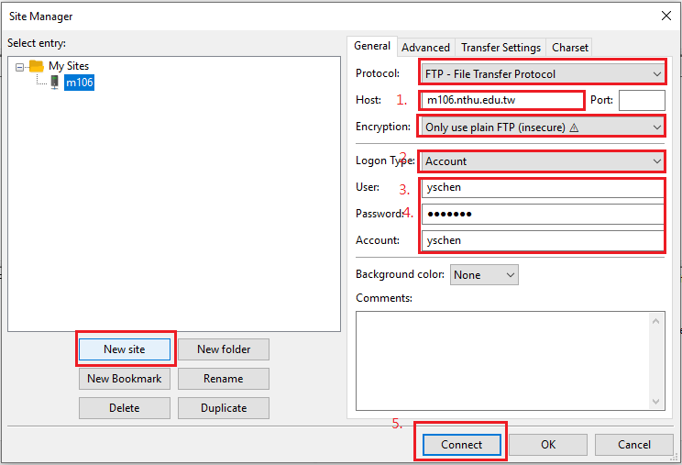Select the m106 site entry
The image size is (682, 465).
79,83
